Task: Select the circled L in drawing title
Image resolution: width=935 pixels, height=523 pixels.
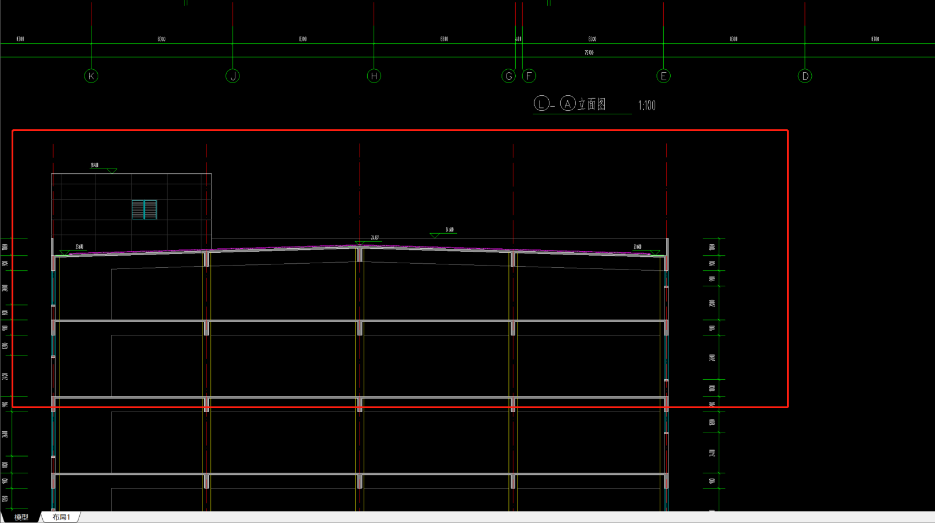Action: 541,104
